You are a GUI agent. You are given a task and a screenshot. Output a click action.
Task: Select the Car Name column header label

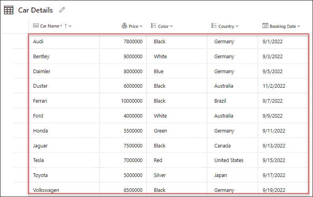click(x=50, y=26)
